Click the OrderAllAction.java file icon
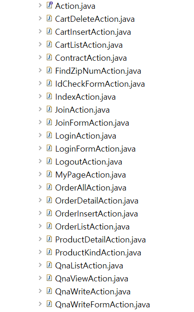The height and width of the screenshot is (312, 194). [x=49, y=187]
